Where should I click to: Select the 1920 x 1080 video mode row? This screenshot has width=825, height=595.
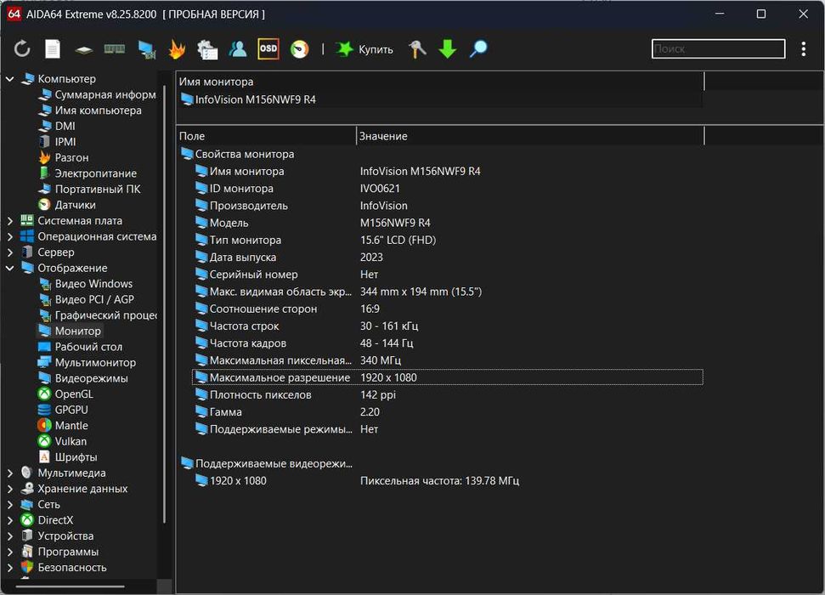[448, 481]
